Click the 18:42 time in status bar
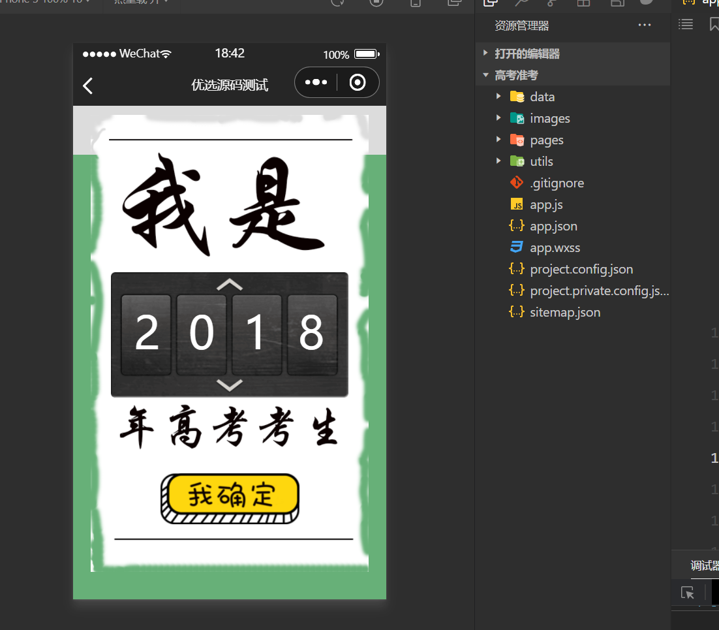 (x=230, y=54)
